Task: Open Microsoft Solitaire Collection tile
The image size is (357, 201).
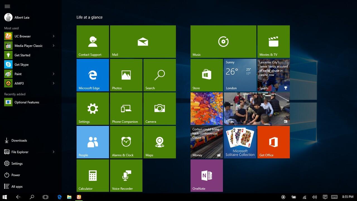Action: click(240, 142)
